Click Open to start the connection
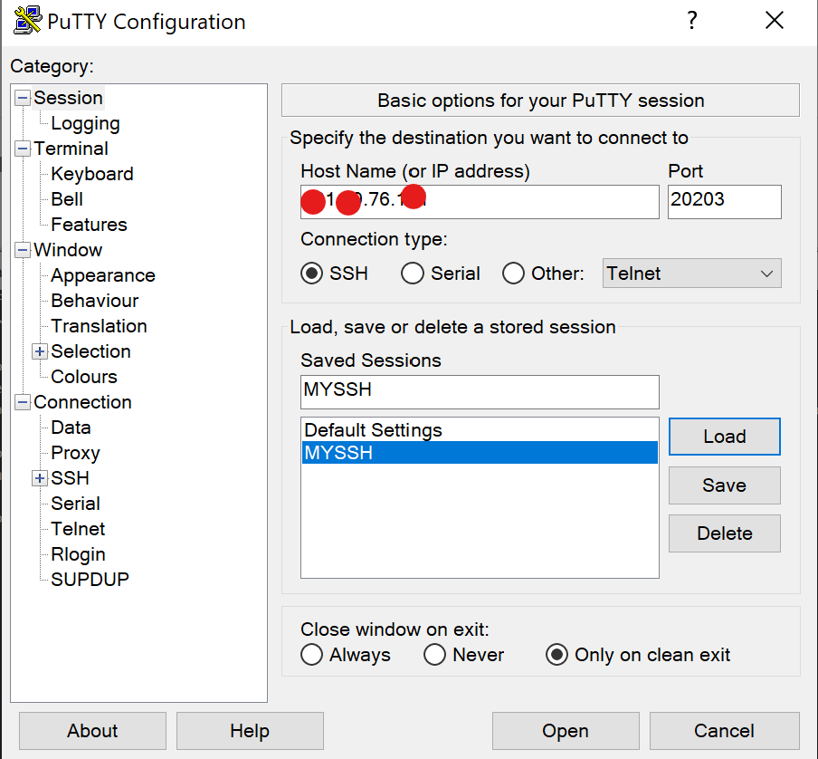Image resolution: width=818 pixels, height=759 pixels. 566,731
